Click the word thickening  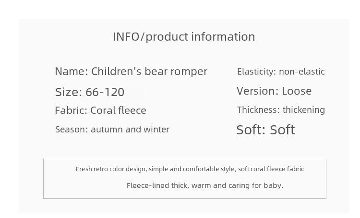(x=304, y=110)
